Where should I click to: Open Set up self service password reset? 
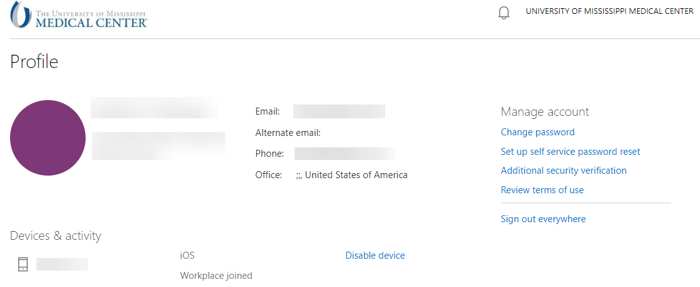pyautogui.click(x=570, y=152)
